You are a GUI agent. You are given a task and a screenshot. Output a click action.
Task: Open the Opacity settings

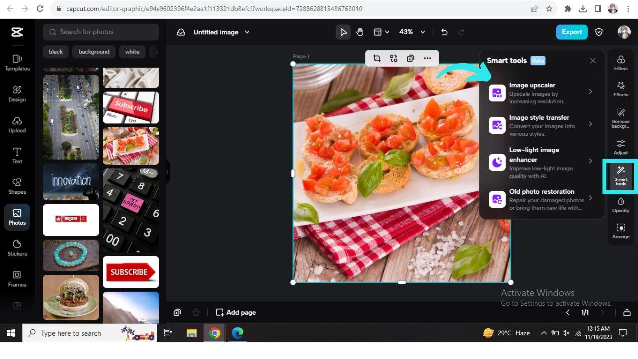[620, 205]
